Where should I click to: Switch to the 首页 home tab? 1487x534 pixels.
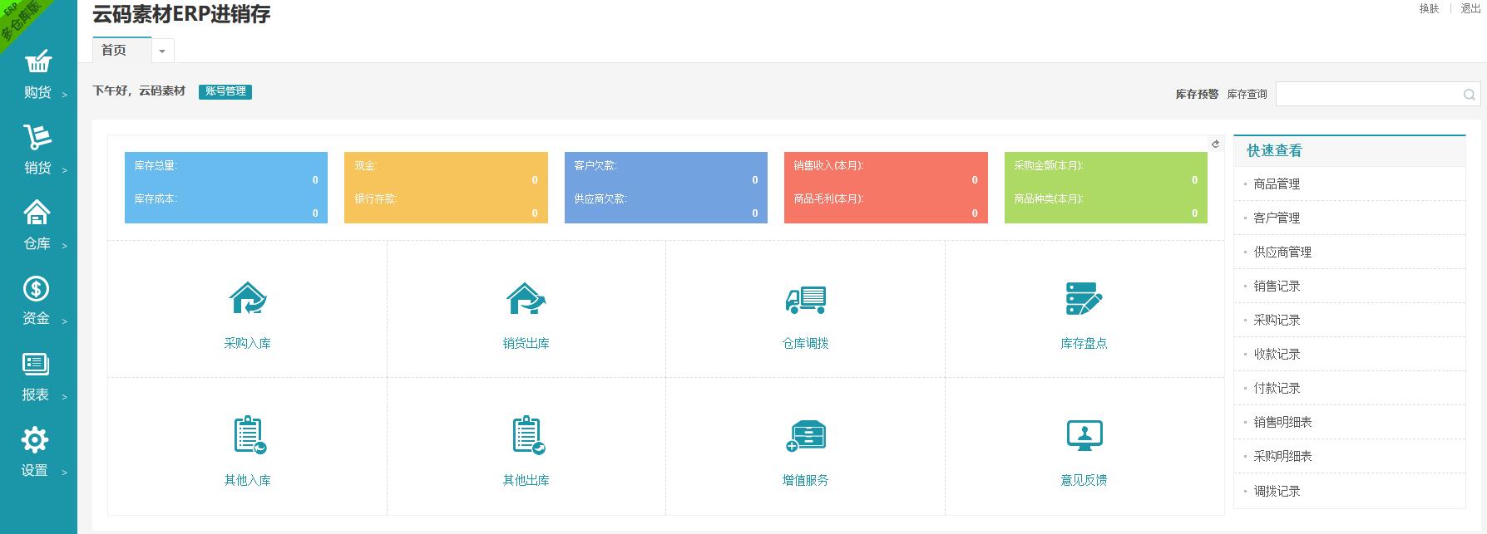point(115,51)
